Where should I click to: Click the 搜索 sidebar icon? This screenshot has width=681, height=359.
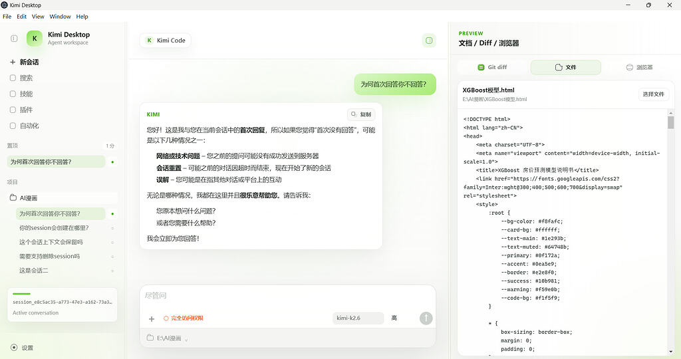[x=13, y=78]
